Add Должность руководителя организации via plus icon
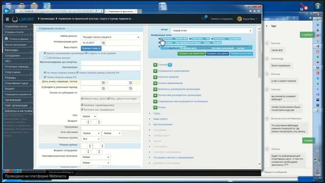This screenshot has width=325, height=183. pos(155,89)
